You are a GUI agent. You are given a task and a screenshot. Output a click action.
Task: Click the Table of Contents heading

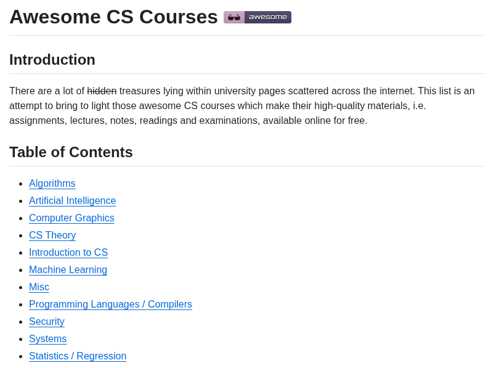71,152
